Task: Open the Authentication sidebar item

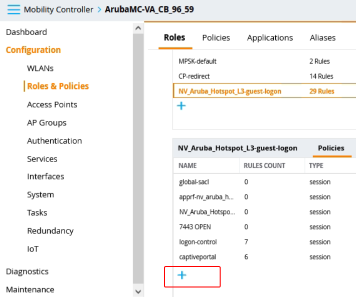Action: coord(54,141)
